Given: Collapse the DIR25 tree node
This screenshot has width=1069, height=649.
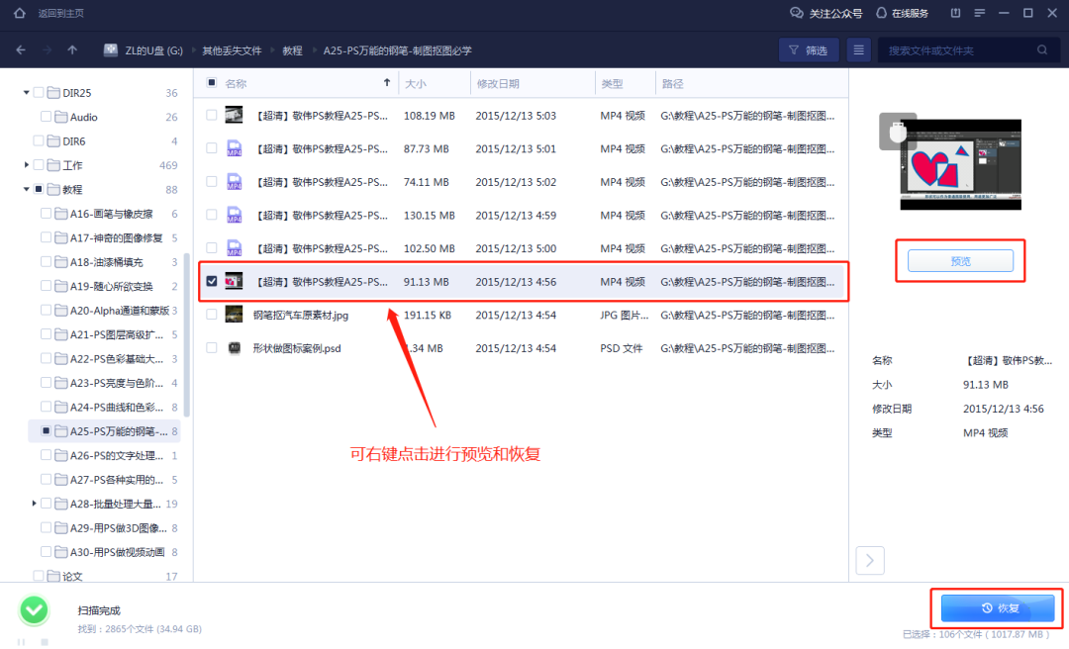Looking at the screenshot, I should tap(26, 92).
